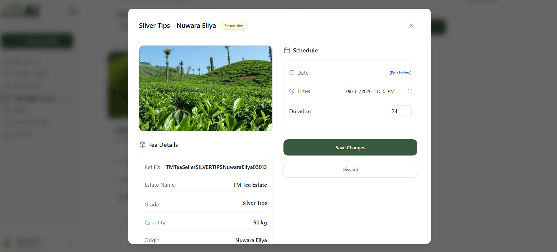Select the TM Tea Estate name value

[250, 185]
